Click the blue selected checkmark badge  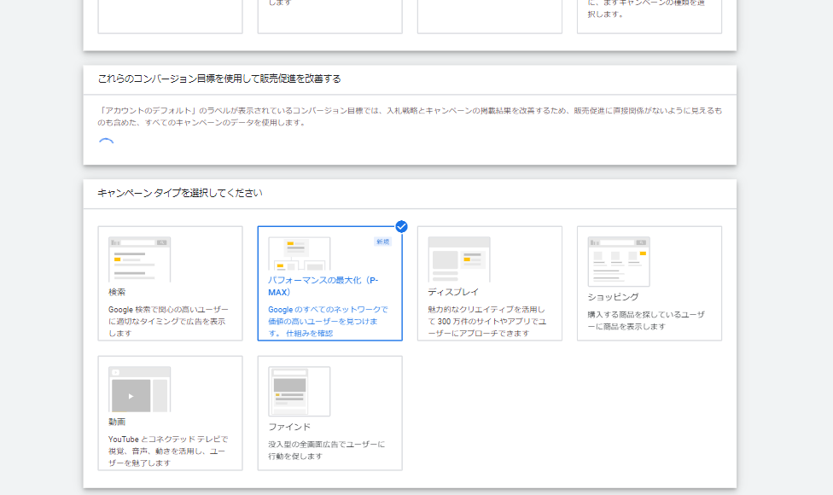tap(402, 227)
